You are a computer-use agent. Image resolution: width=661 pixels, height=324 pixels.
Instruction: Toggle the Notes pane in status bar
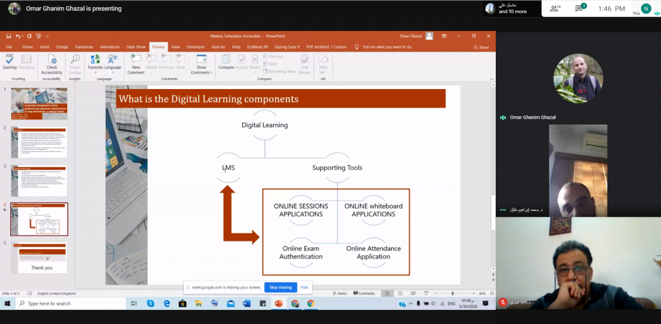pyautogui.click(x=340, y=293)
